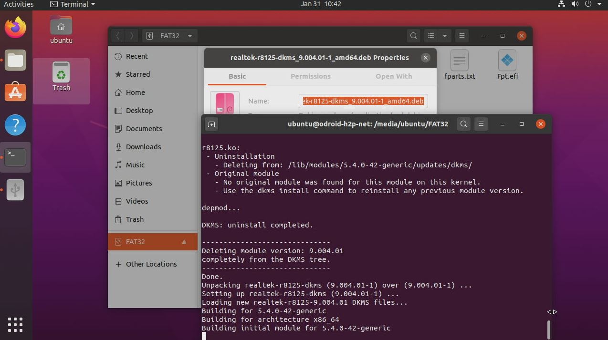Open the Files hamburger menu
The image size is (608, 340).
point(461,36)
